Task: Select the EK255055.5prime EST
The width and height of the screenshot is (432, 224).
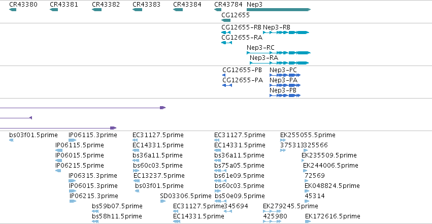Action: 283,140
